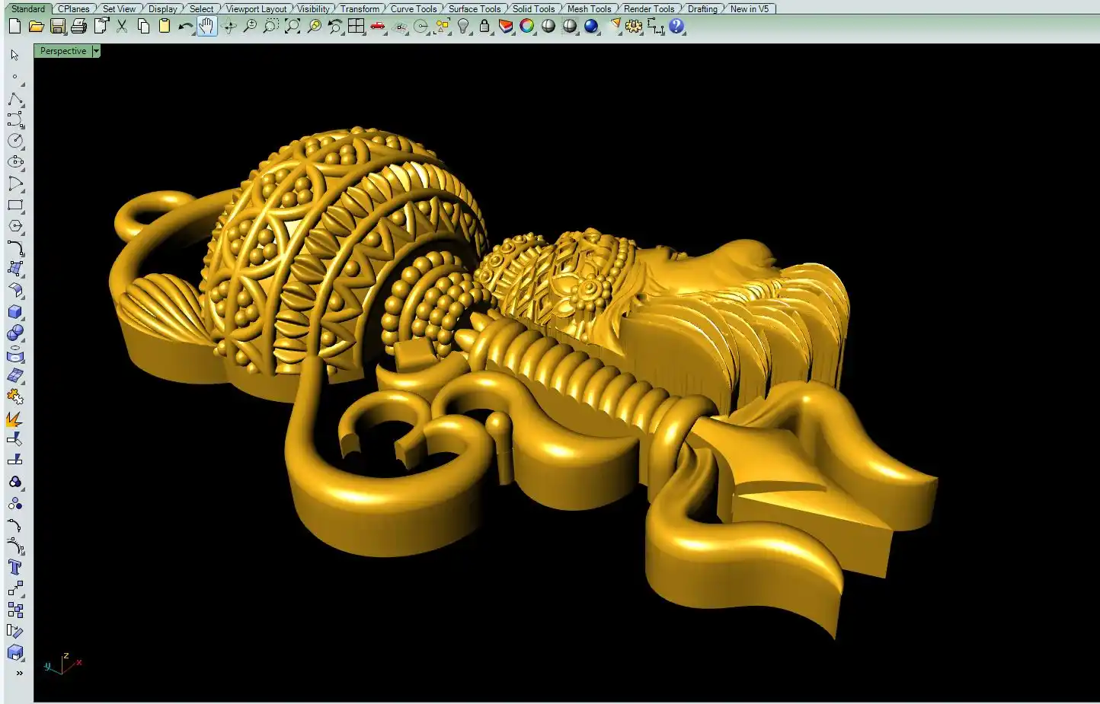Open the Options gear icon
This screenshot has height=704, width=1100.
click(x=634, y=27)
